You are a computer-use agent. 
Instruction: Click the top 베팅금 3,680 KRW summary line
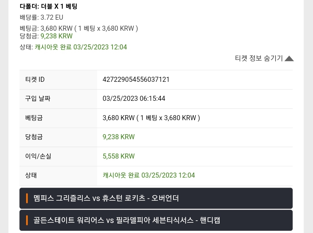79,28
